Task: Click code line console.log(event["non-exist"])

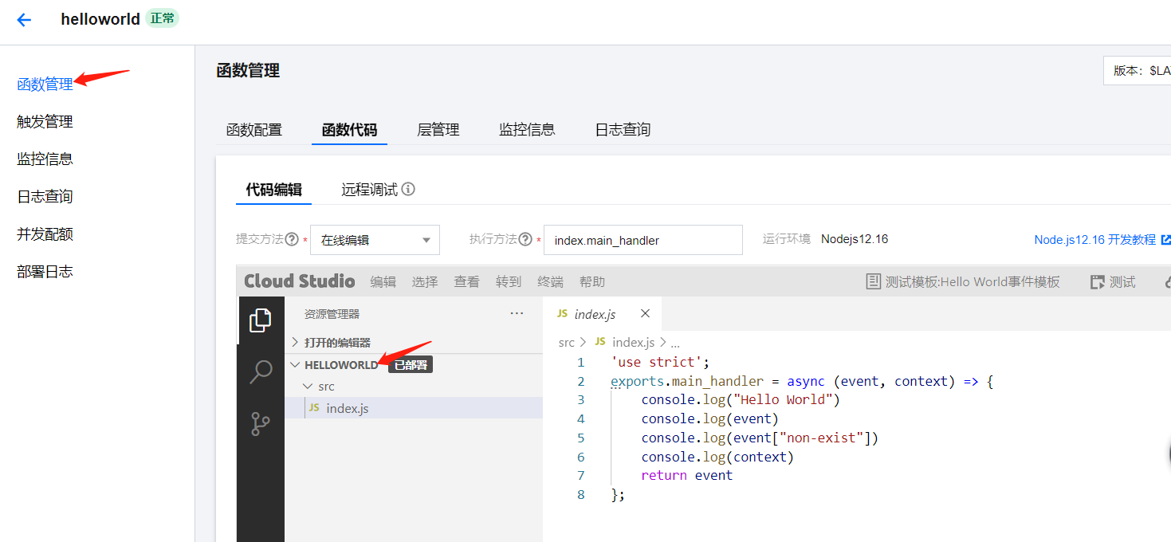Action: [760, 438]
